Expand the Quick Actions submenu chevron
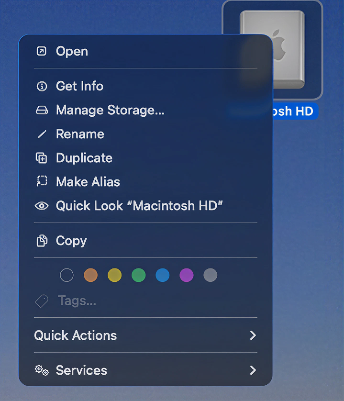344x401 pixels. [x=253, y=335]
